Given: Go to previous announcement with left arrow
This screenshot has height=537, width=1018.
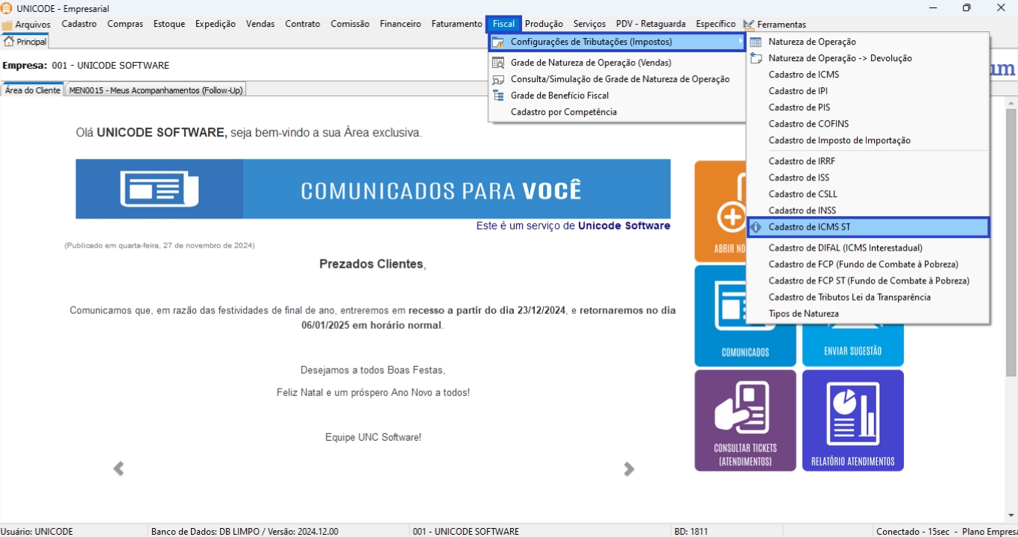Looking at the screenshot, I should [119, 468].
